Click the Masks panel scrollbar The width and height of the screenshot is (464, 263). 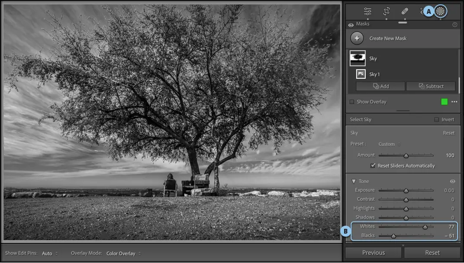(459, 86)
